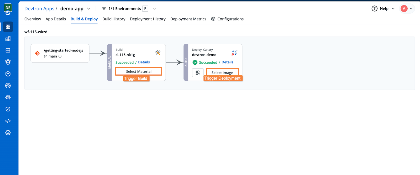Click the ci-115-nk1g pipeline name

point(125,55)
